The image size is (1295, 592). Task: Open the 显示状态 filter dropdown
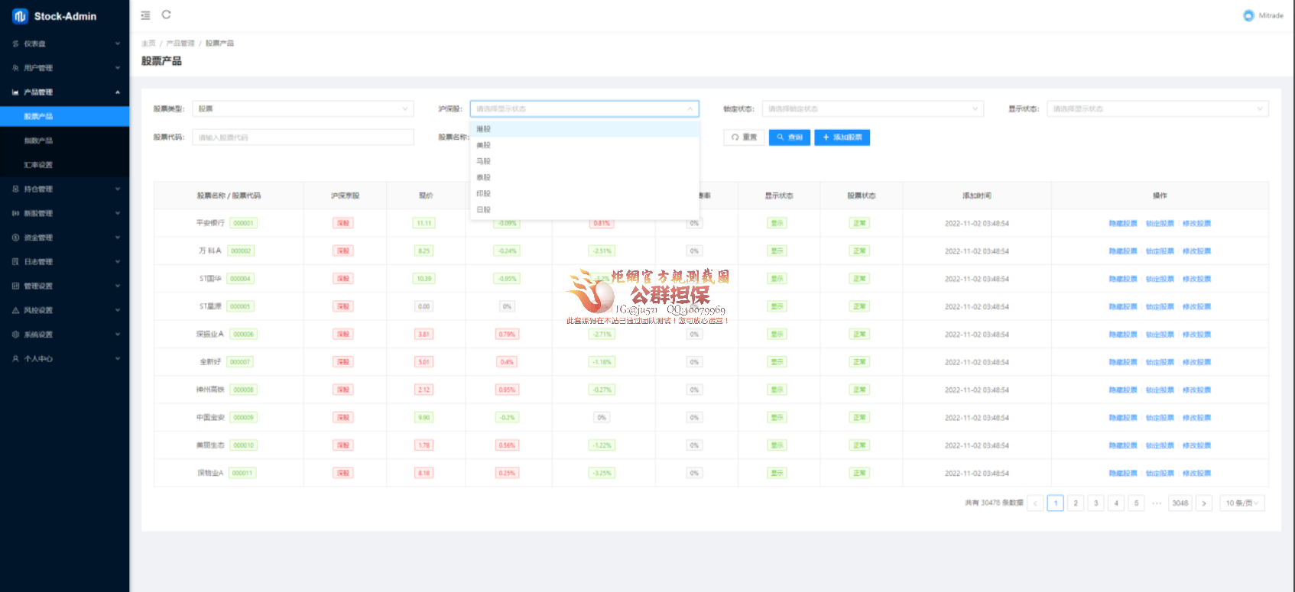[1157, 109]
